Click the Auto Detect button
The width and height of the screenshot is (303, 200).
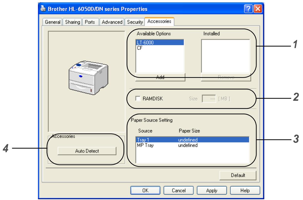coord(87,151)
